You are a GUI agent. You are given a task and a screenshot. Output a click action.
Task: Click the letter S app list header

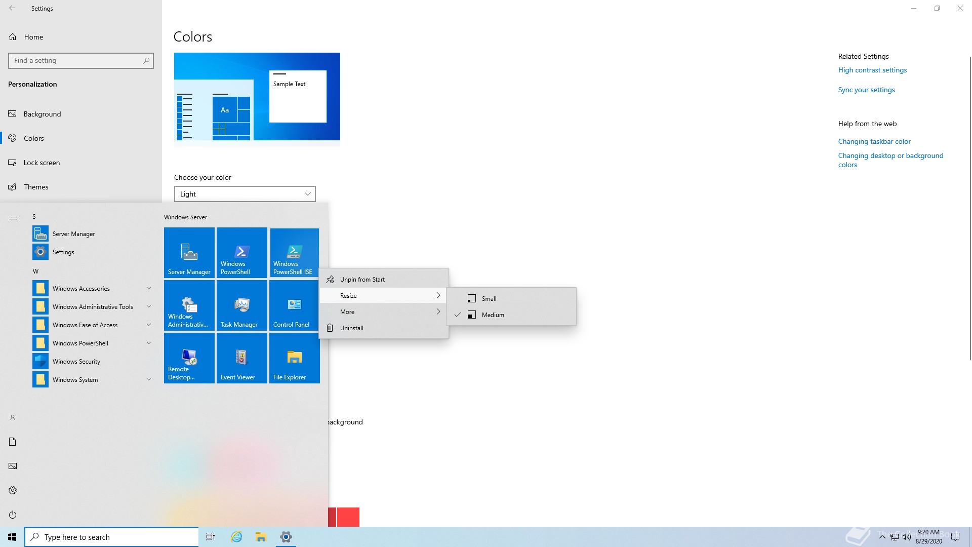pyautogui.click(x=34, y=216)
